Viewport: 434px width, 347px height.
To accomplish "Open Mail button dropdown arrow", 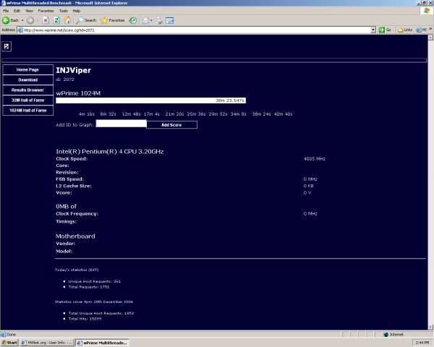I will pos(151,20).
